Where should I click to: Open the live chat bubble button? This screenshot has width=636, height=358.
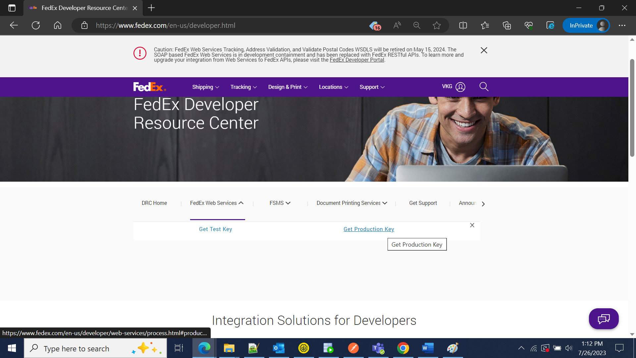tap(604, 319)
